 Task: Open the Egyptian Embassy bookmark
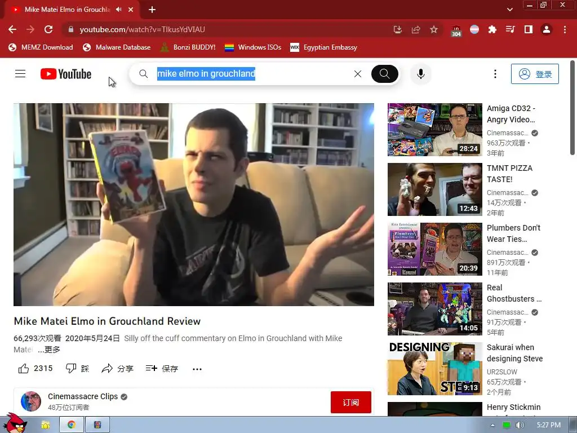(x=324, y=47)
